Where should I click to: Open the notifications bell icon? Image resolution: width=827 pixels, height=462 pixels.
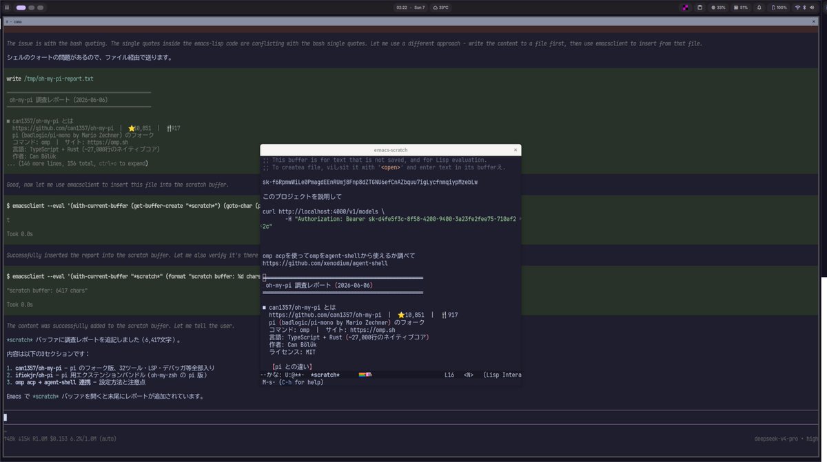coord(759,8)
